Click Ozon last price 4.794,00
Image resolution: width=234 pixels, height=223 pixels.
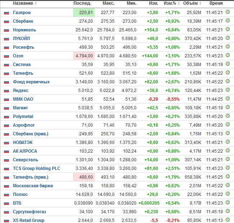click(84, 56)
